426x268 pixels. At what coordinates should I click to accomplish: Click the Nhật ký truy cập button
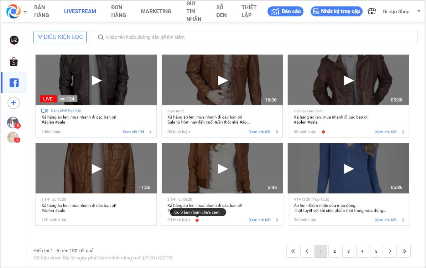(337, 11)
